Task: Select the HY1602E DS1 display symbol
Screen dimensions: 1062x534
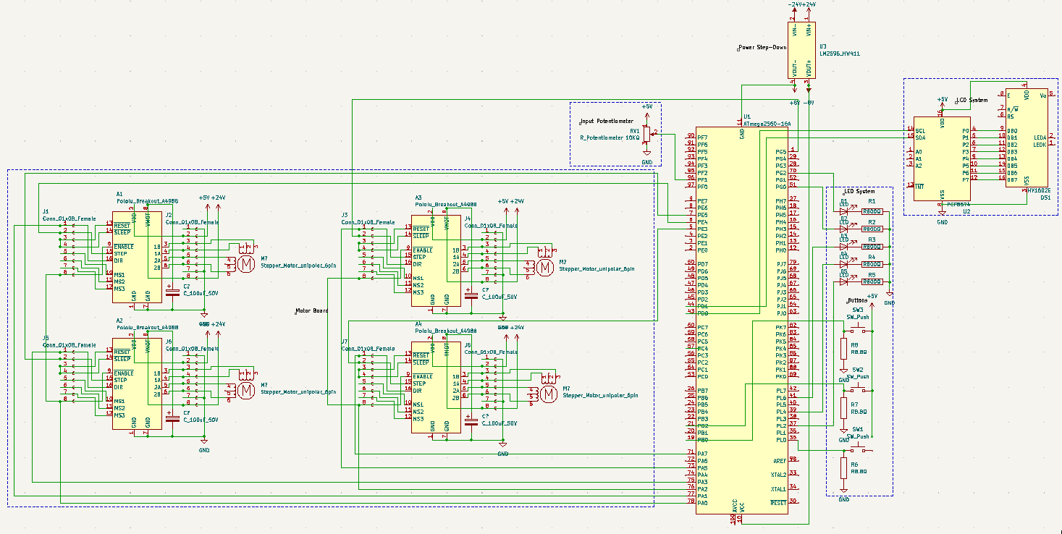Action: 1027,137
